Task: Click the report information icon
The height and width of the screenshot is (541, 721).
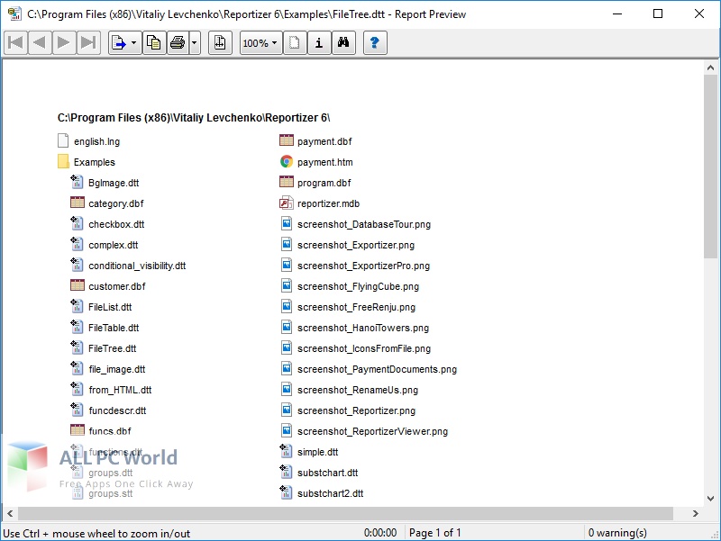Action: click(318, 43)
